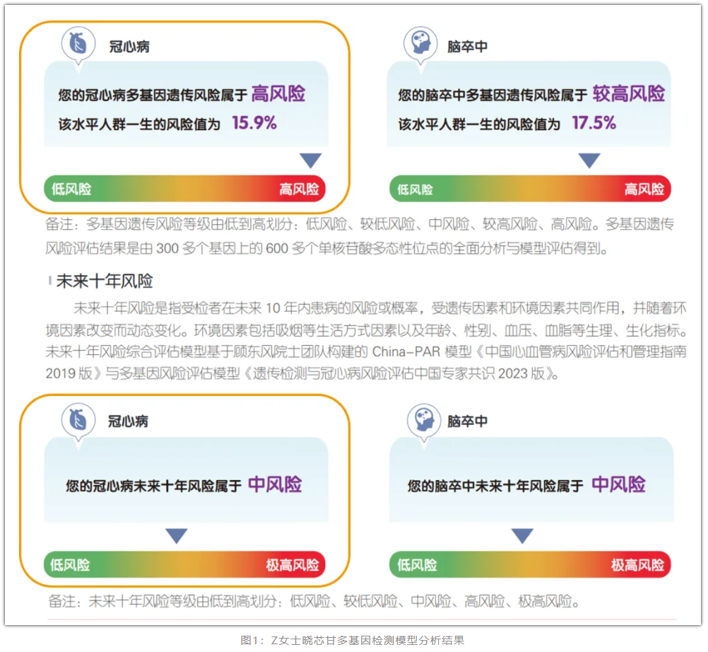Click the triangle marker above ten-year coronary bar
The height and width of the screenshot is (652, 708).
tap(177, 536)
